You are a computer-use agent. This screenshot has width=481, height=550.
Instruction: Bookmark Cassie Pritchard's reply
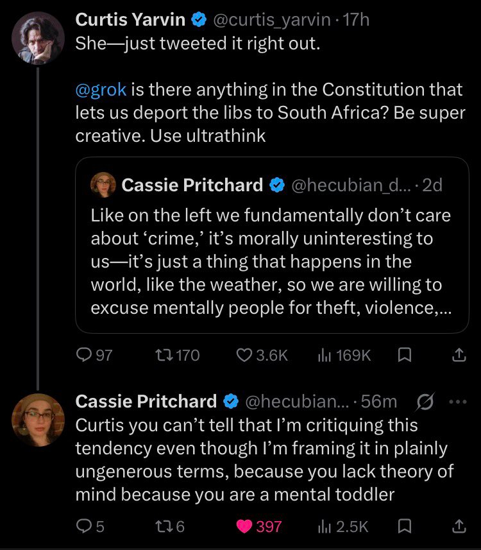click(x=405, y=526)
